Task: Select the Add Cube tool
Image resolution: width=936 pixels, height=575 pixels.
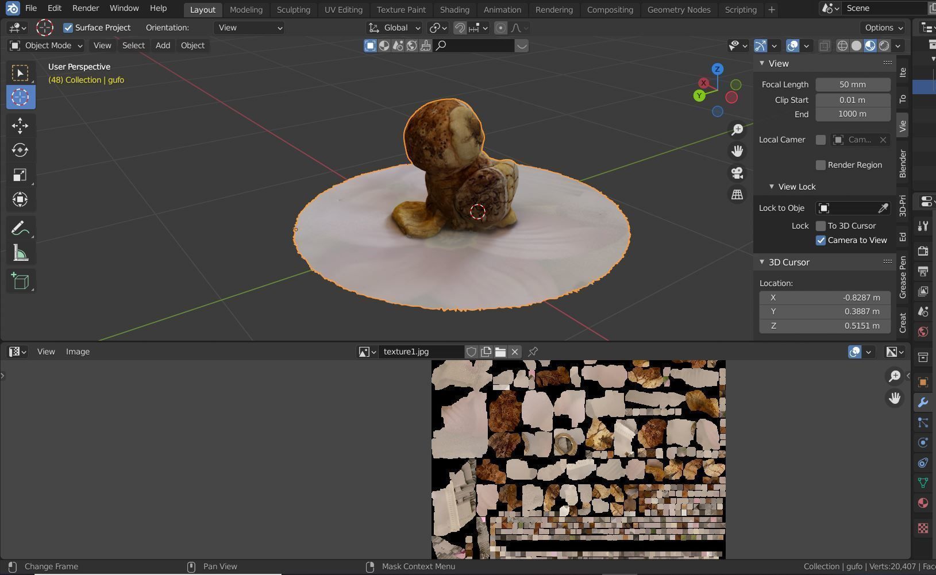Action: [x=20, y=281]
